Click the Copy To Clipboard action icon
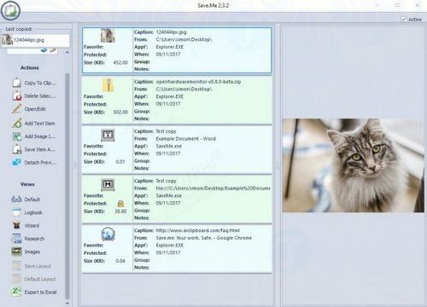The height and width of the screenshot is (307, 427). (x=17, y=83)
